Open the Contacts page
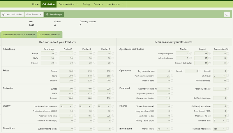 (98, 4)
